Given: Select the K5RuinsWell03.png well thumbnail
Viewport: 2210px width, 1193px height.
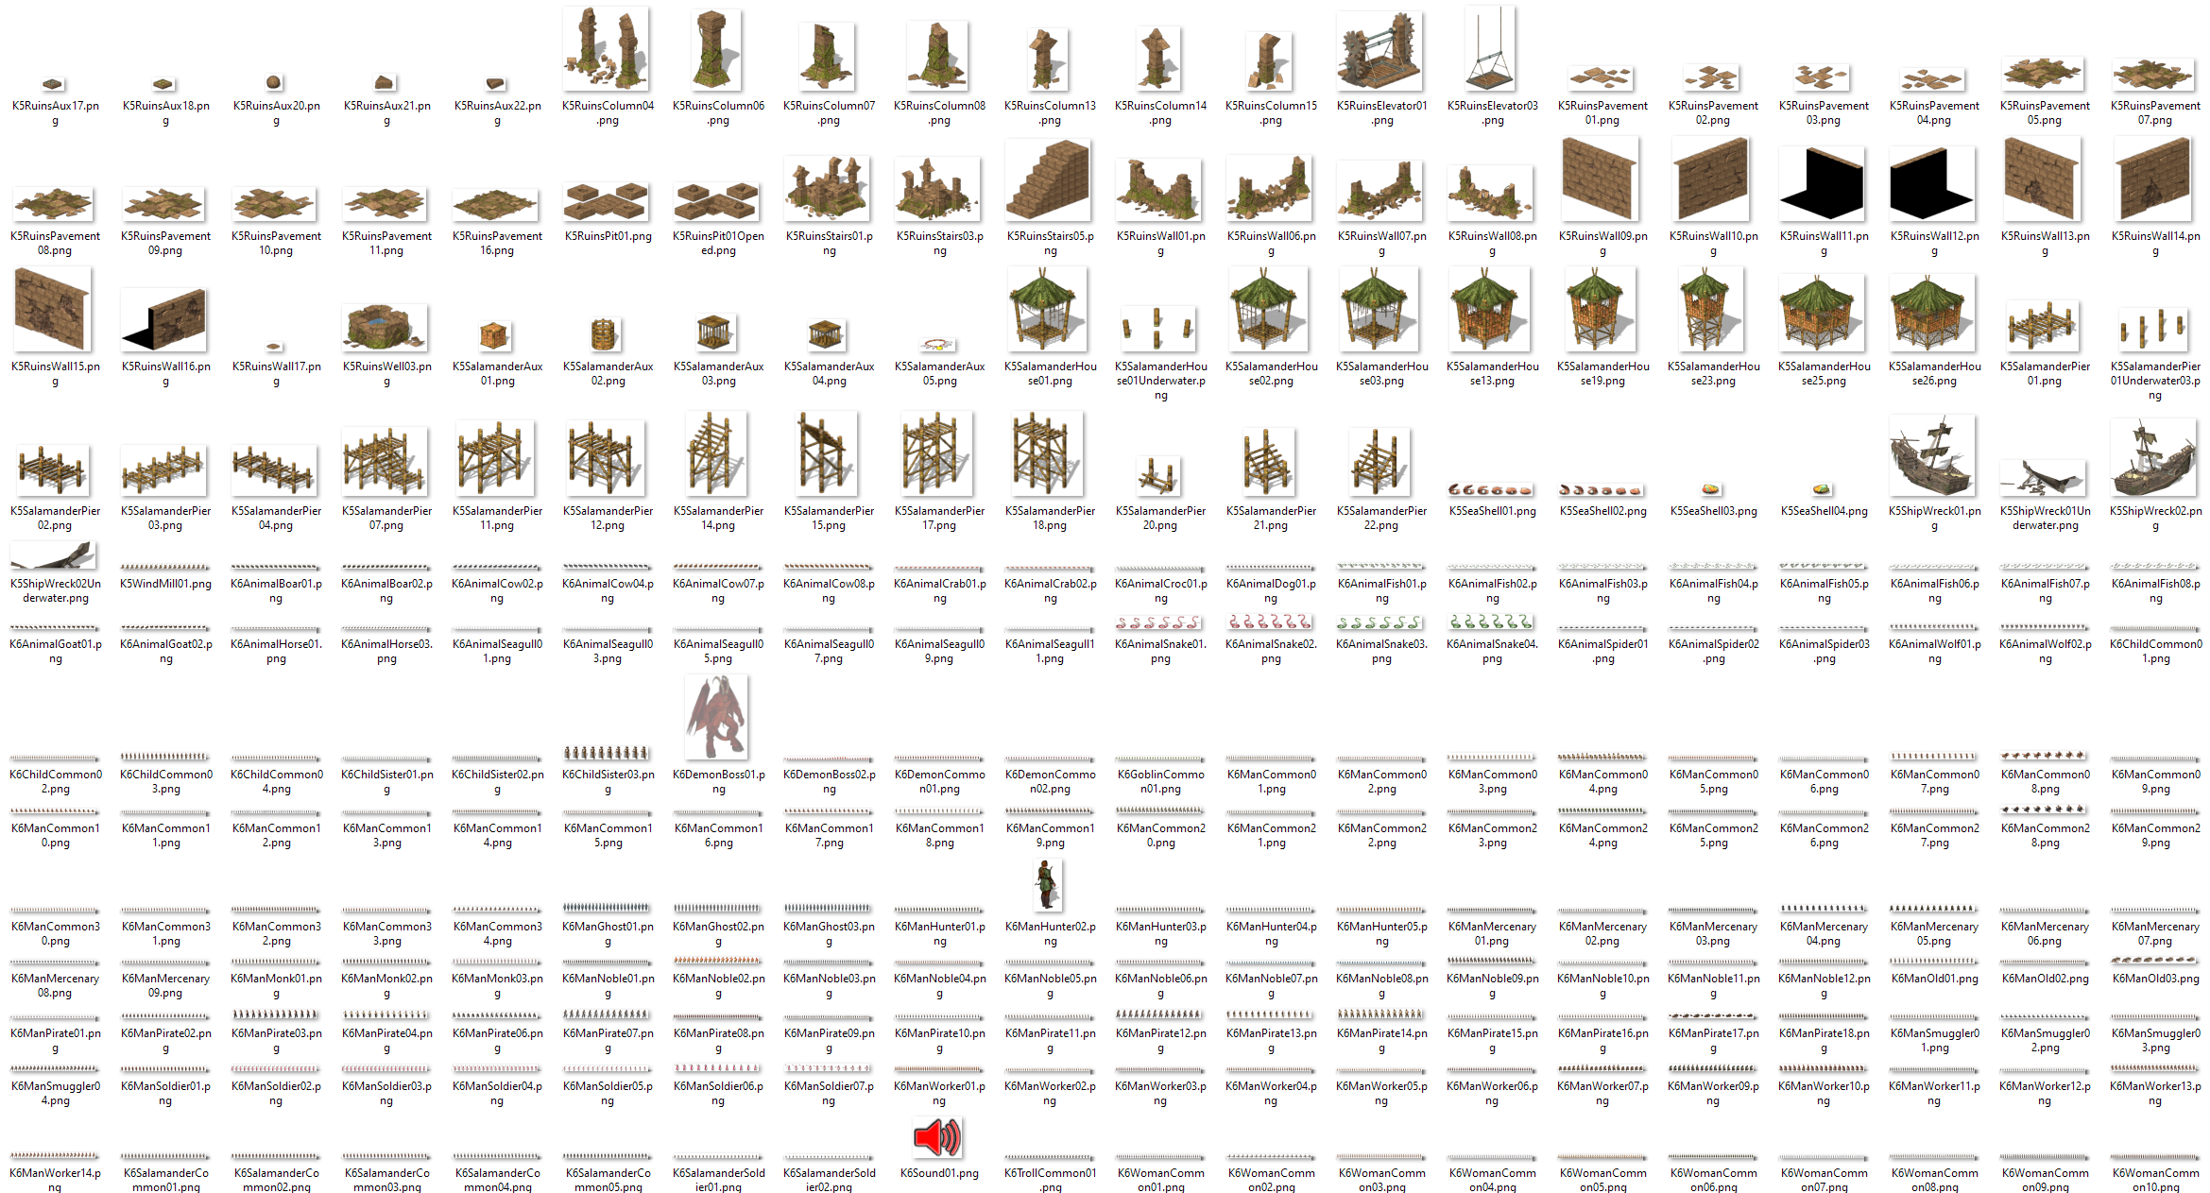Looking at the screenshot, I should (x=385, y=327).
